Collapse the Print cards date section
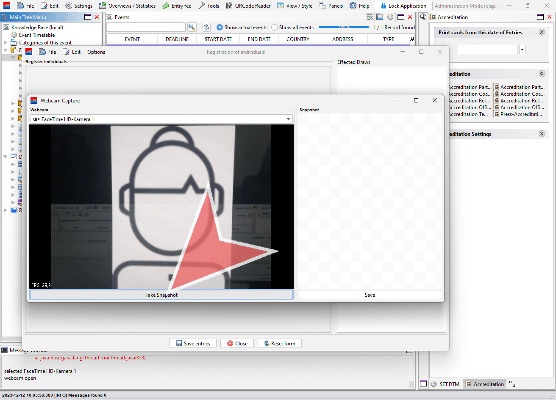Viewport: 556px width, 400px height. pos(541,32)
